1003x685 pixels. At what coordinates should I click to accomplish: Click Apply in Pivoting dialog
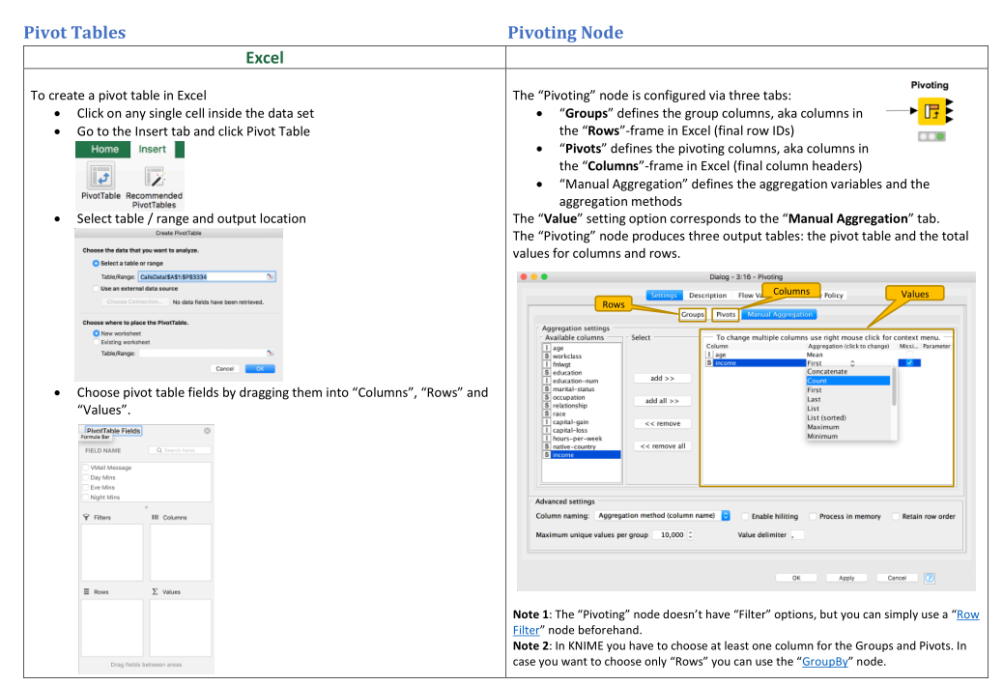[846, 578]
